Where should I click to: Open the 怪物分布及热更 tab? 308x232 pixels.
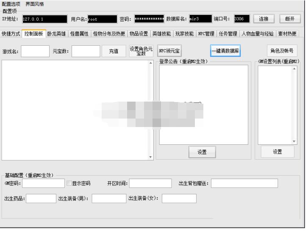109,34
